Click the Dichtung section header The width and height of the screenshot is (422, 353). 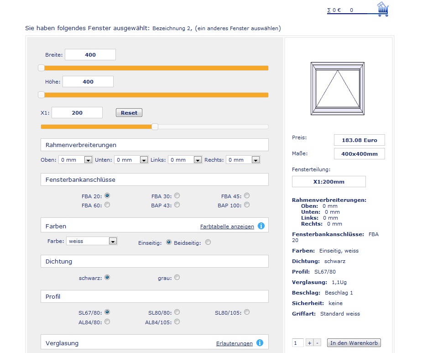point(155,261)
